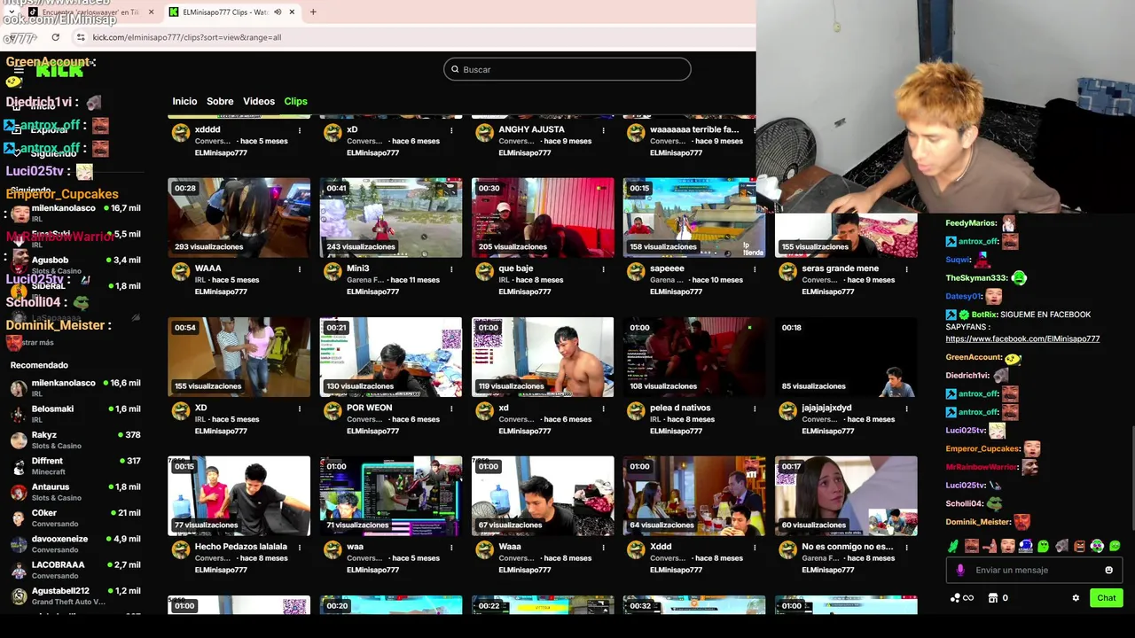Play the 'POR WEON' clip thumbnail
The width and height of the screenshot is (1135, 638).
click(391, 357)
